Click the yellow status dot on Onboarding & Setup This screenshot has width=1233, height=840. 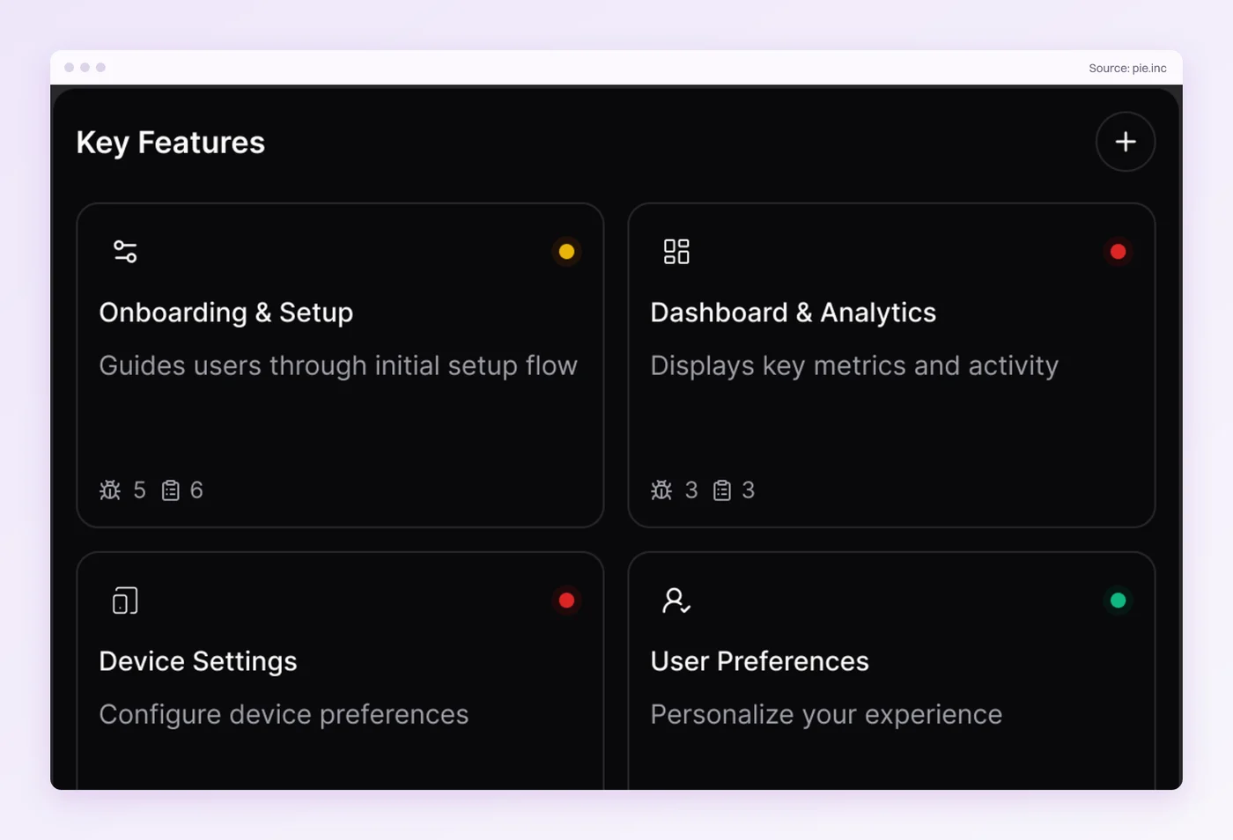pyautogui.click(x=567, y=252)
